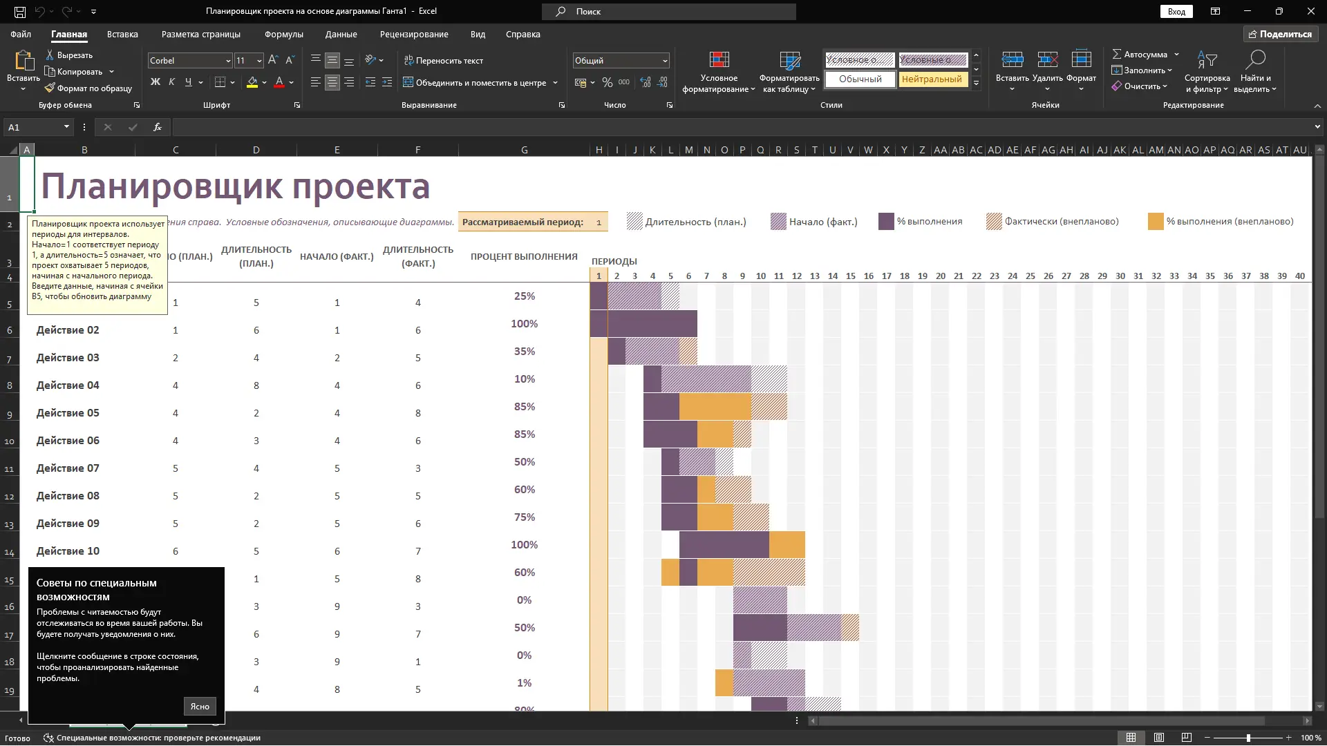Toggle Wrap Text (Переносить текст)
Viewport: 1327px width, 746px height.
[x=444, y=61]
